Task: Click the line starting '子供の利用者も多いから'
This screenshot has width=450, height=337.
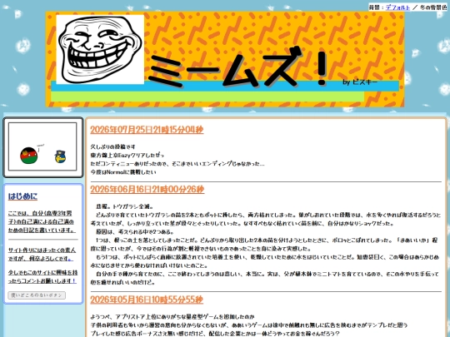Action: [x=249, y=325]
